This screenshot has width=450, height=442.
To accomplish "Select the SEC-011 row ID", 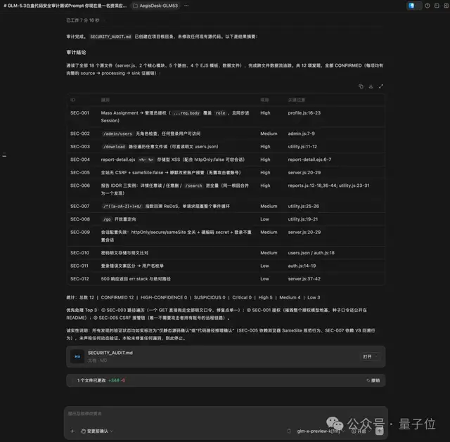I will 79,266.
